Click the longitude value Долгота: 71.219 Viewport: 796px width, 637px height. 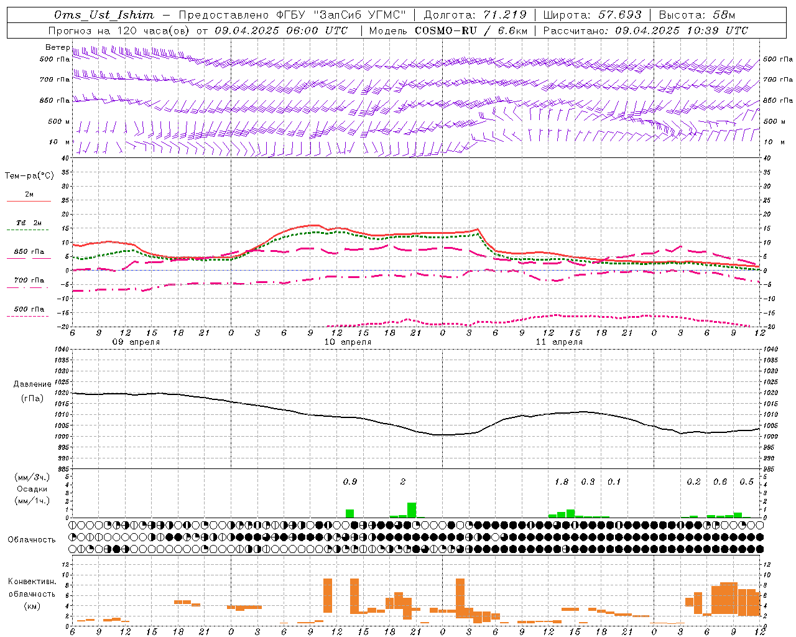[x=475, y=15]
